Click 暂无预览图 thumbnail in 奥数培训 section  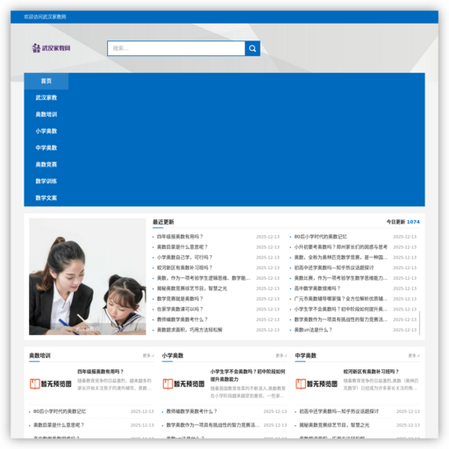click(x=51, y=384)
